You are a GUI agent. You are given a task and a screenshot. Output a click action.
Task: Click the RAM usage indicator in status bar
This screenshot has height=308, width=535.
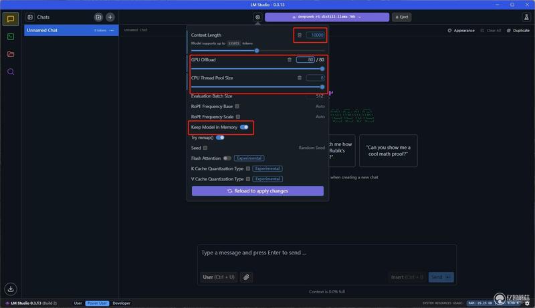[480, 303]
